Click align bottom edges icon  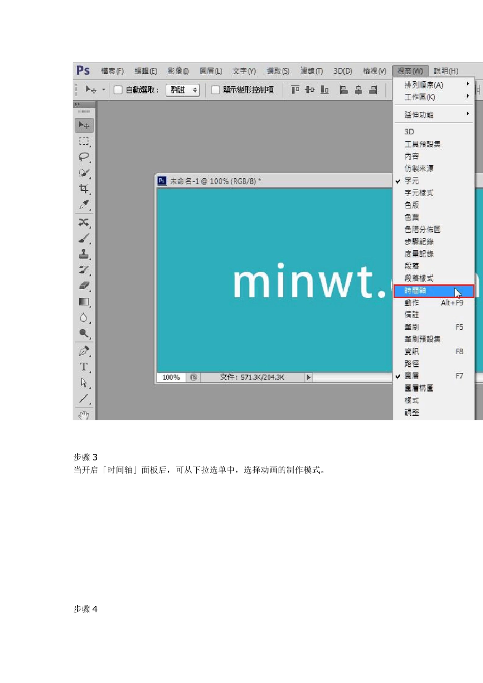324,90
